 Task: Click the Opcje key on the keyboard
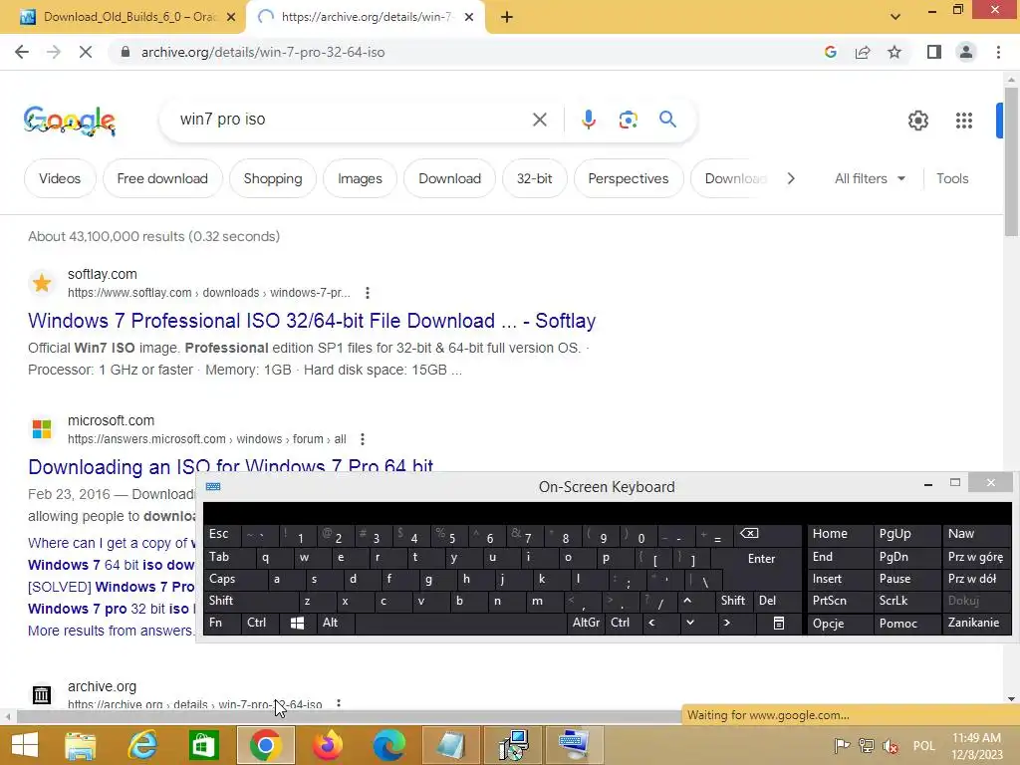[840, 624]
